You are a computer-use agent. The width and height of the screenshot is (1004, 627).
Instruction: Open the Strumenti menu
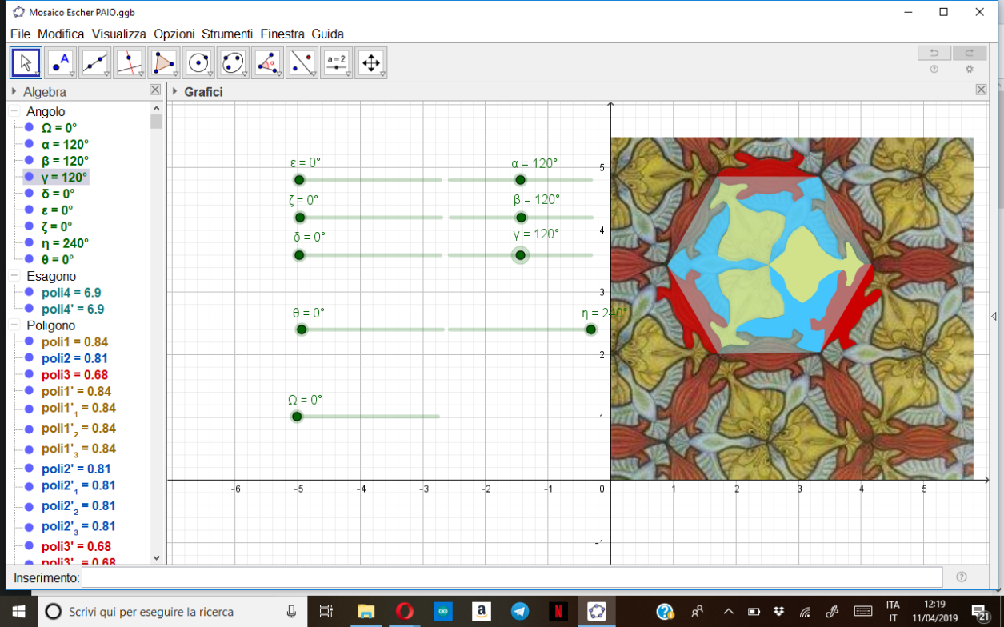(x=227, y=34)
